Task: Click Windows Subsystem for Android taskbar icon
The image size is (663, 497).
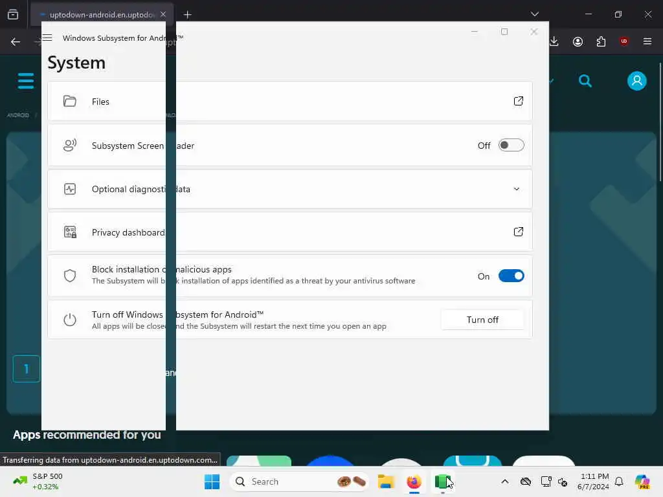Action: click(442, 481)
